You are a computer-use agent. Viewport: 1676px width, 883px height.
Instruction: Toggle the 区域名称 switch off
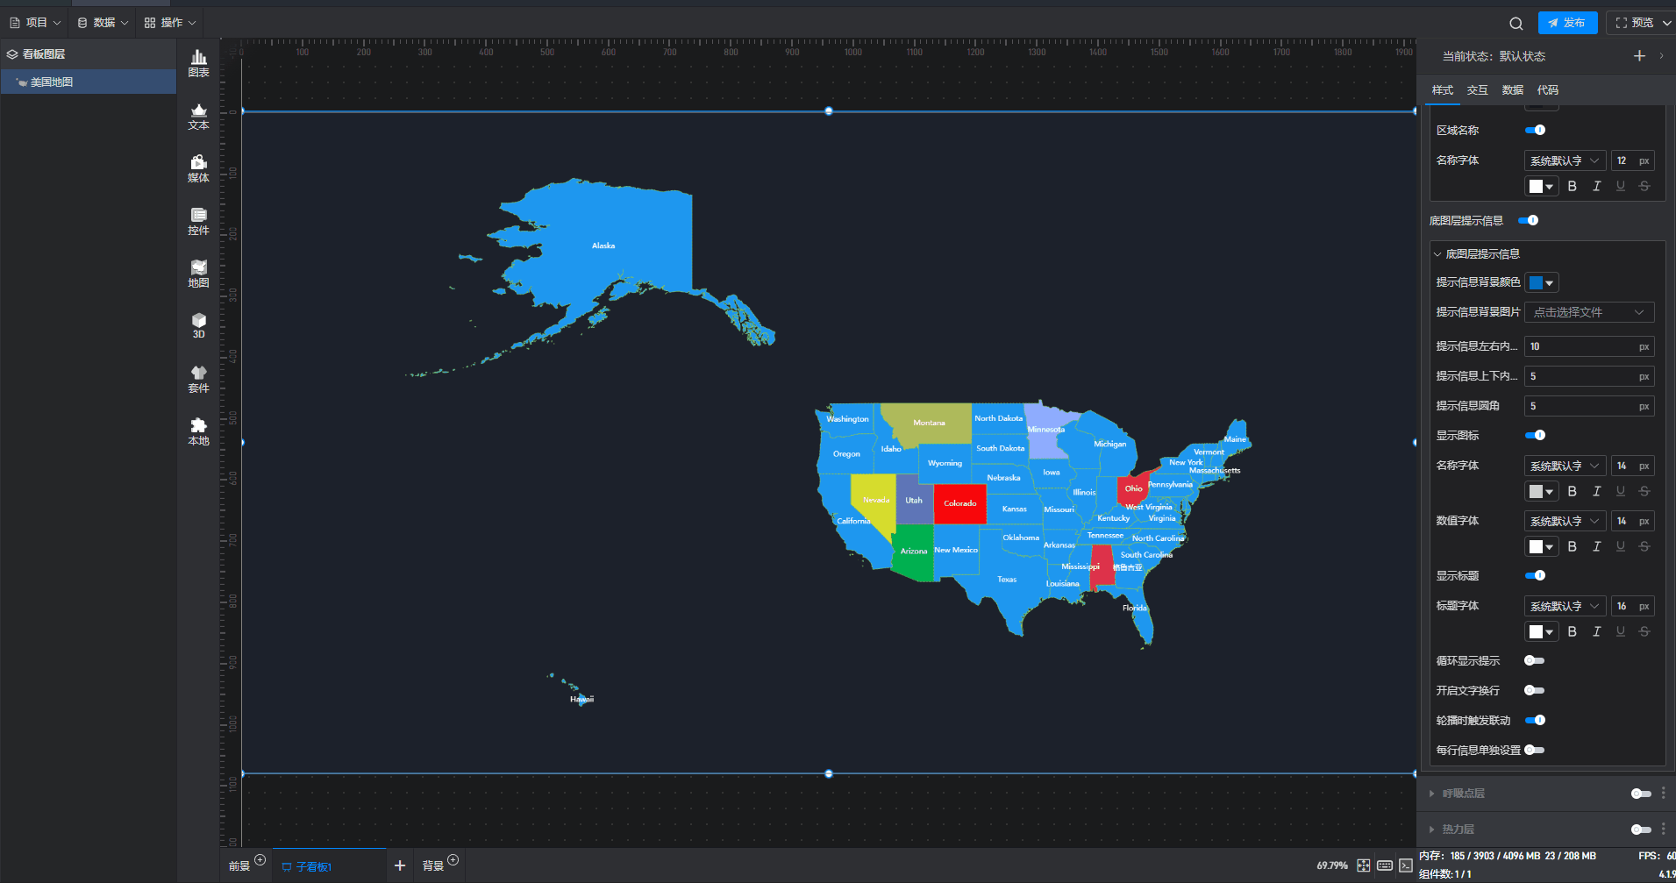1535,131
